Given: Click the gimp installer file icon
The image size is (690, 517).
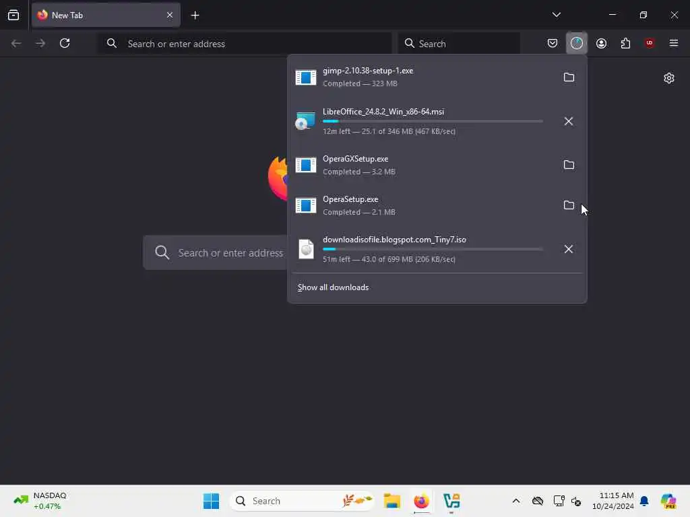Looking at the screenshot, I should click(x=306, y=77).
